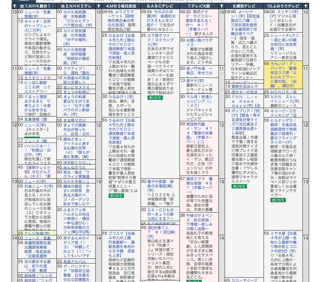
Task: Open the 8.関西テレビ channel header
Action: (244, 6)
